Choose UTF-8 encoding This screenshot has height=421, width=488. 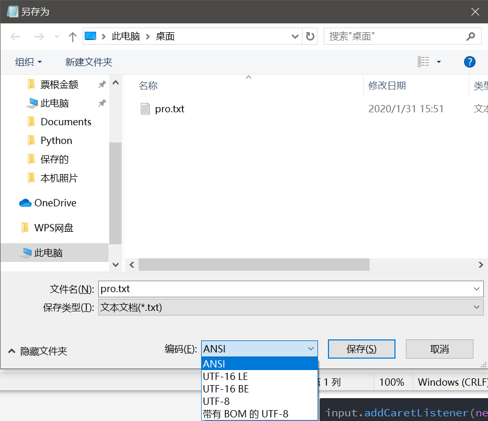(259, 401)
